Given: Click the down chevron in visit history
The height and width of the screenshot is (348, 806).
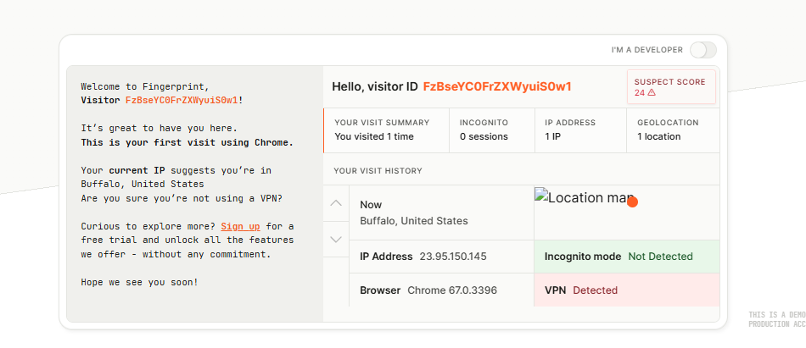Looking at the screenshot, I should [336, 239].
